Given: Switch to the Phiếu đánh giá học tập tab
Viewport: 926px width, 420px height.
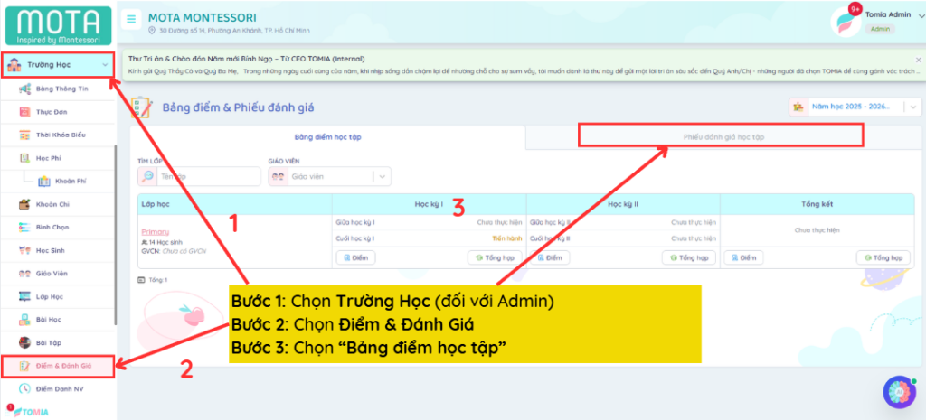Looking at the screenshot, I should point(721,136).
